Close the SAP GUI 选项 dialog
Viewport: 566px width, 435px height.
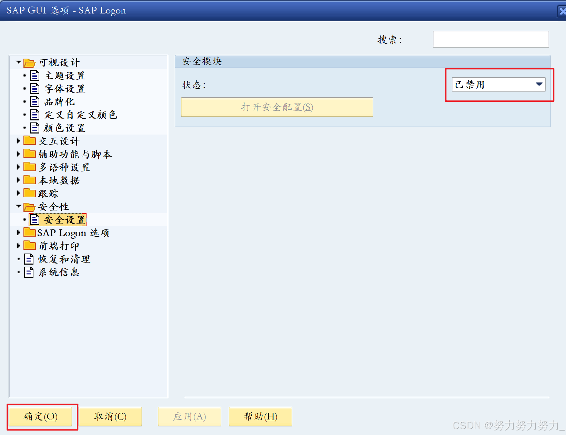tap(562, 11)
